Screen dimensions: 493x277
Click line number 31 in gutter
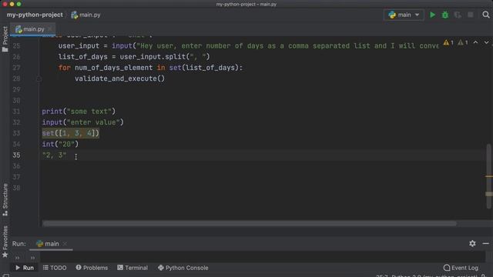click(x=16, y=112)
